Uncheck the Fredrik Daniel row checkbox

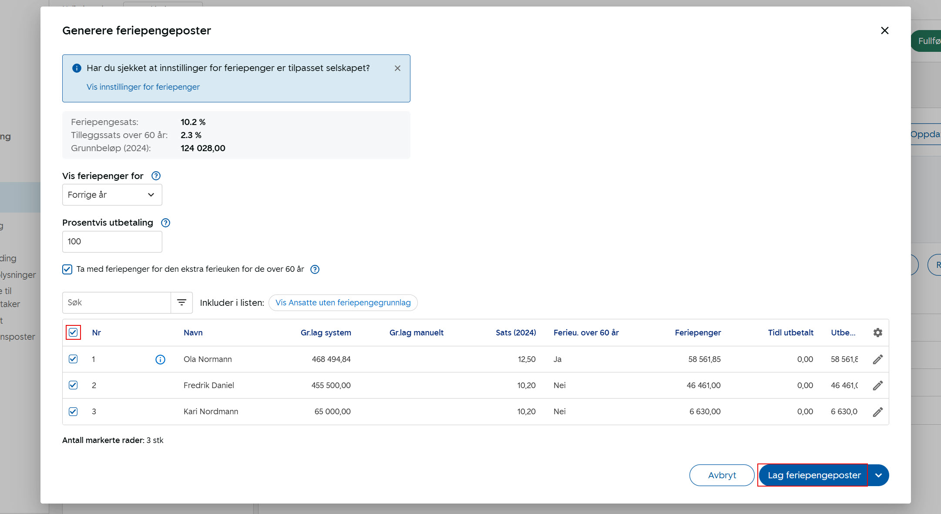click(x=73, y=385)
